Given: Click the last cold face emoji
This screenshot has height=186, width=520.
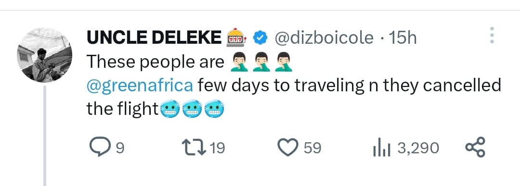Looking at the screenshot, I should [x=214, y=110].
